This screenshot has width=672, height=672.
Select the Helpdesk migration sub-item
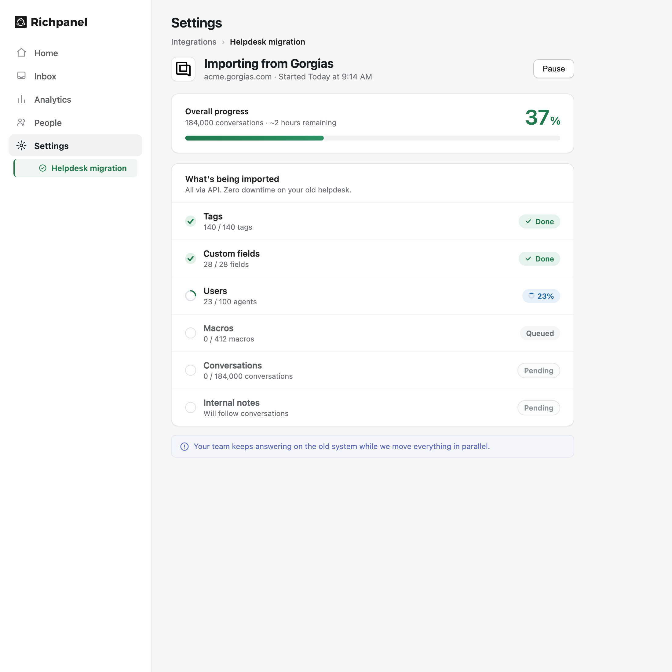coord(75,168)
